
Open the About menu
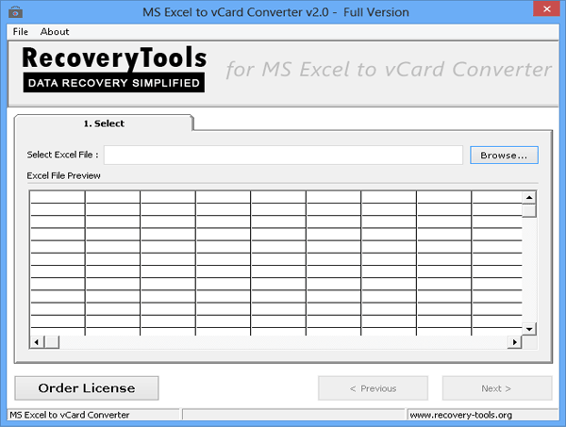pyautogui.click(x=55, y=32)
